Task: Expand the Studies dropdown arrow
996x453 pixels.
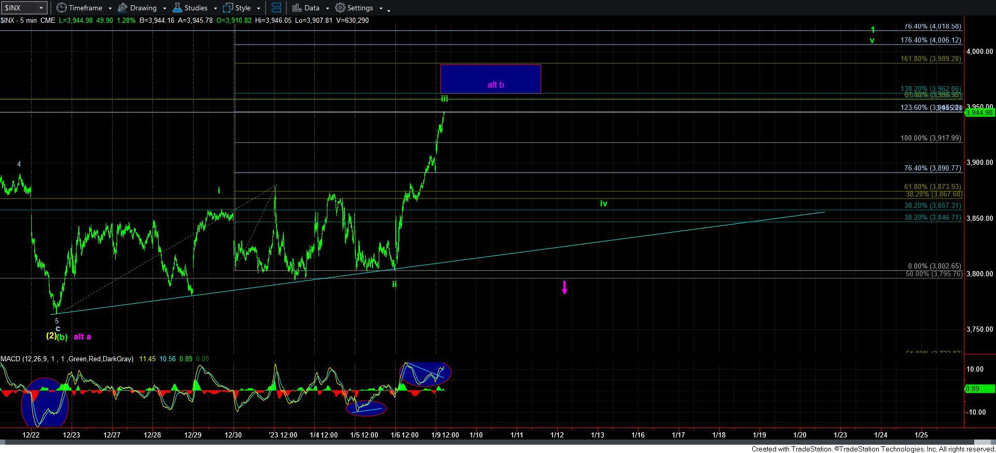Action: pyautogui.click(x=215, y=8)
